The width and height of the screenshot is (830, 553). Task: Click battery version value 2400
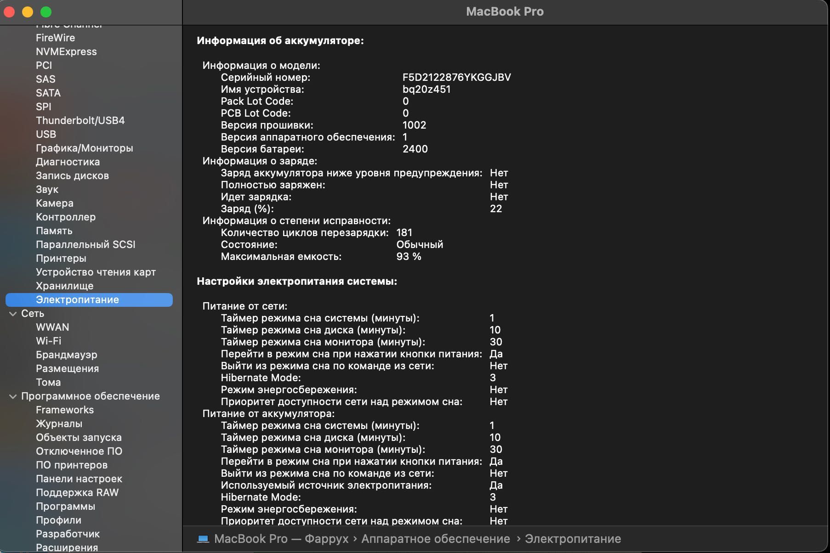click(415, 149)
